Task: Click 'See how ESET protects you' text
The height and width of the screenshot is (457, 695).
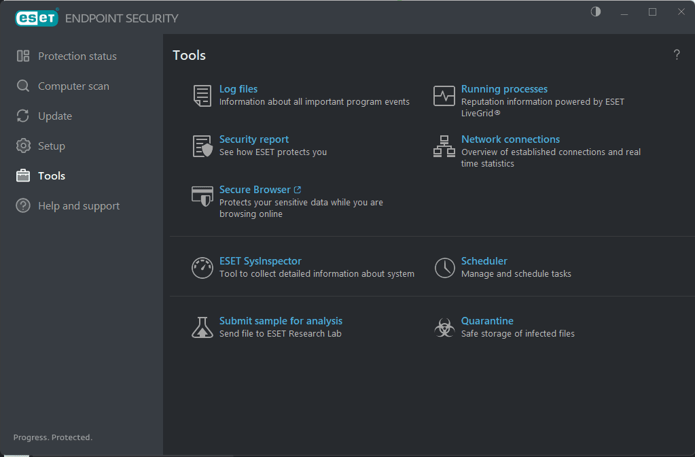Action: point(273,152)
